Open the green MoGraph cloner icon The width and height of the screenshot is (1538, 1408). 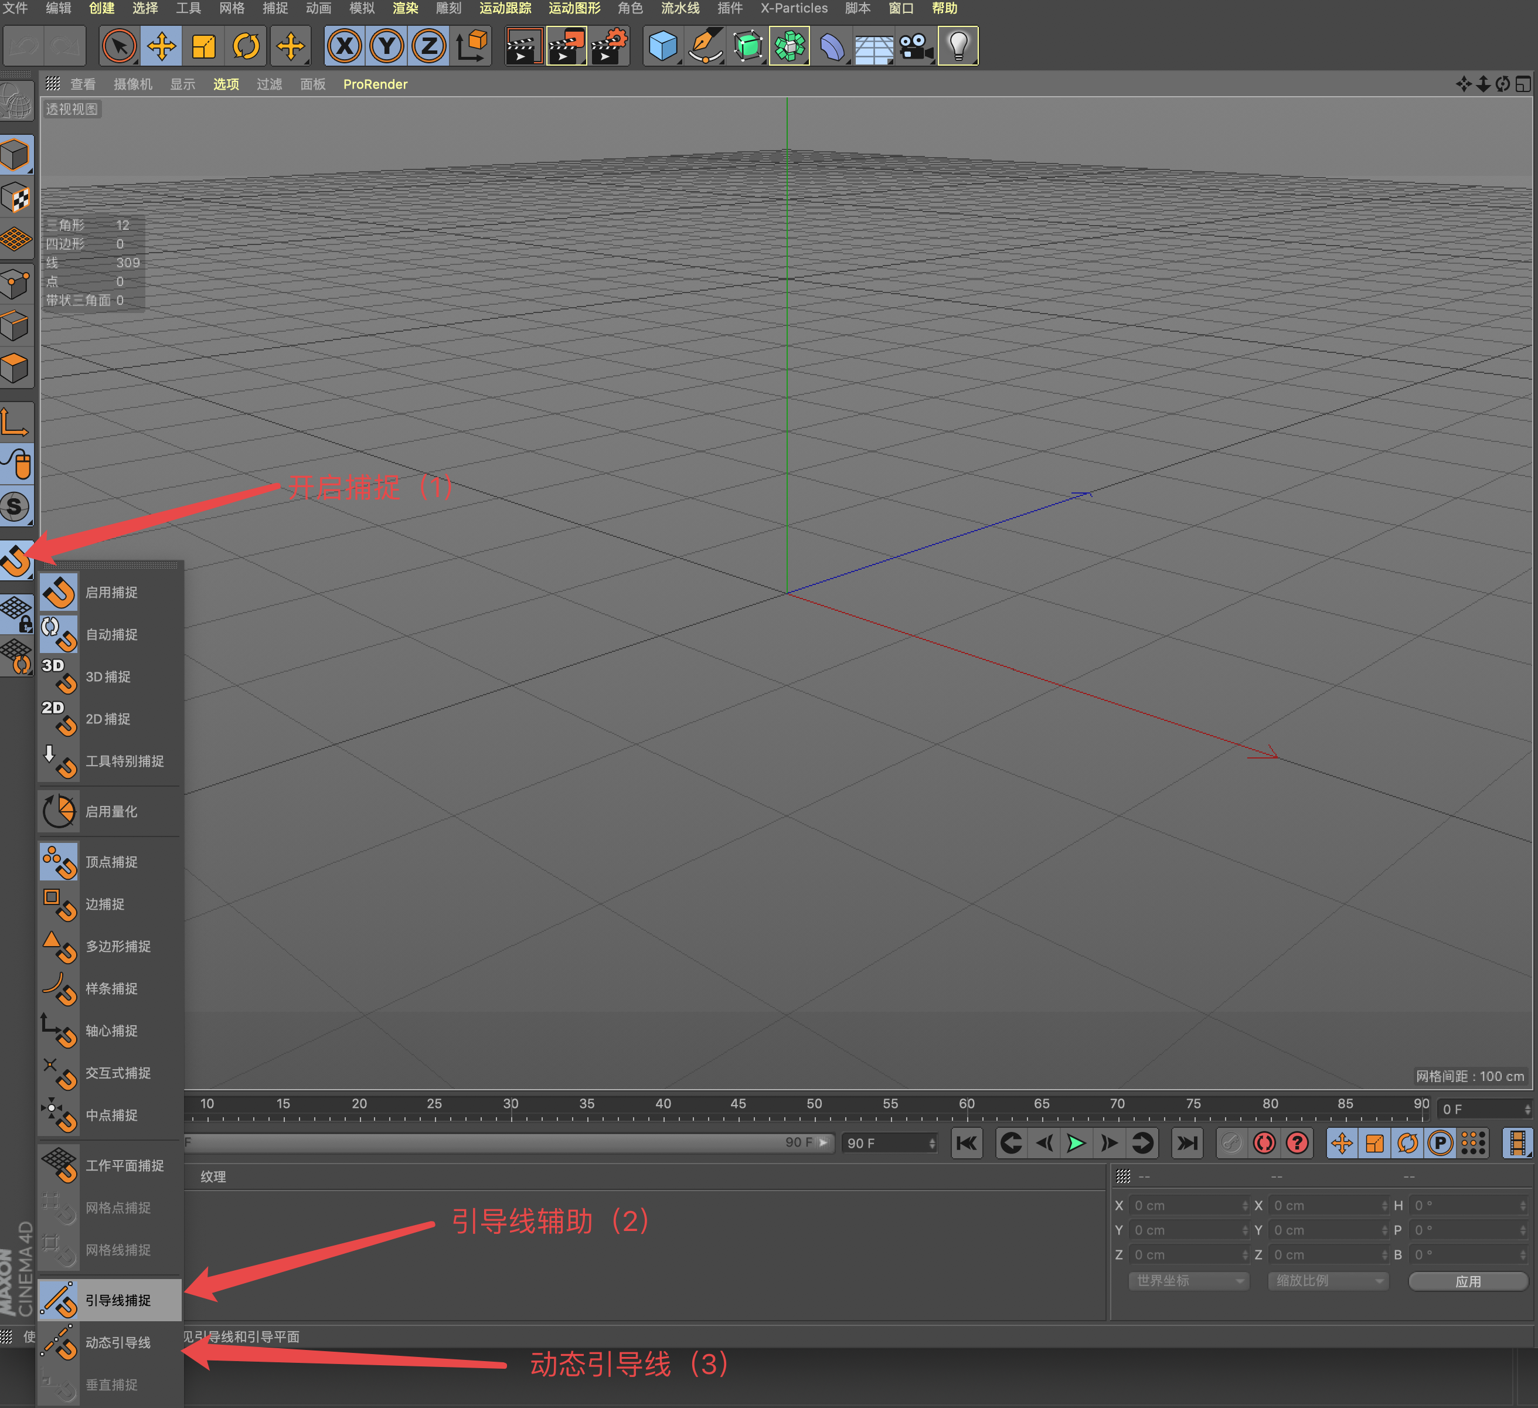790,46
